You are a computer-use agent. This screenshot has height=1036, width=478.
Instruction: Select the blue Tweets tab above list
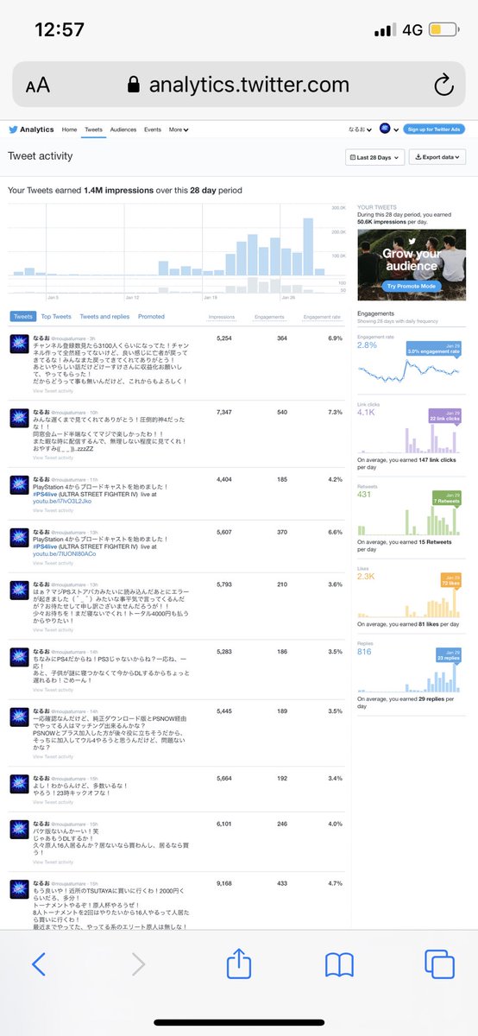[x=23, y=317]
